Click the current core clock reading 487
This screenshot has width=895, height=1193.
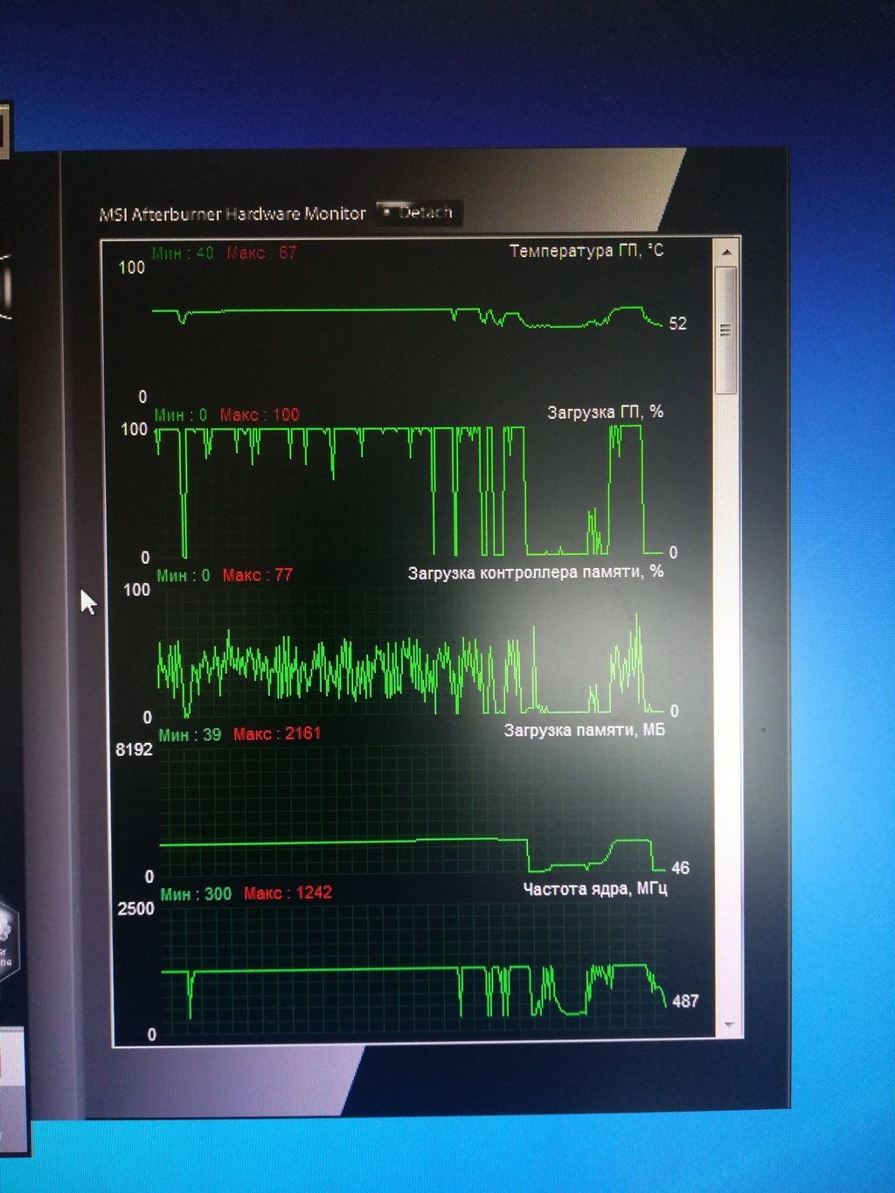685,1002
